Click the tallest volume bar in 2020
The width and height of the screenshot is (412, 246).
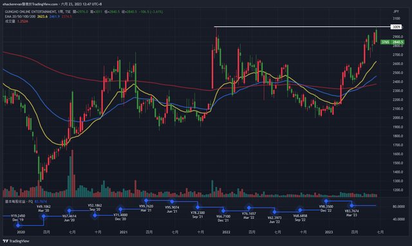[x=72, y=173]
